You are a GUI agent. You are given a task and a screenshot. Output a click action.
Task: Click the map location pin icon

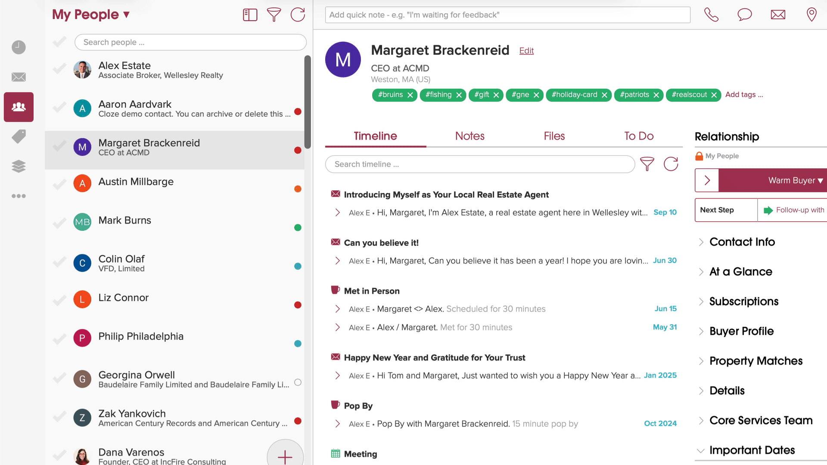click(811, 15)
